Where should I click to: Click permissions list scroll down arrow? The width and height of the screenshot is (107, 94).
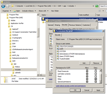(101, 82)
